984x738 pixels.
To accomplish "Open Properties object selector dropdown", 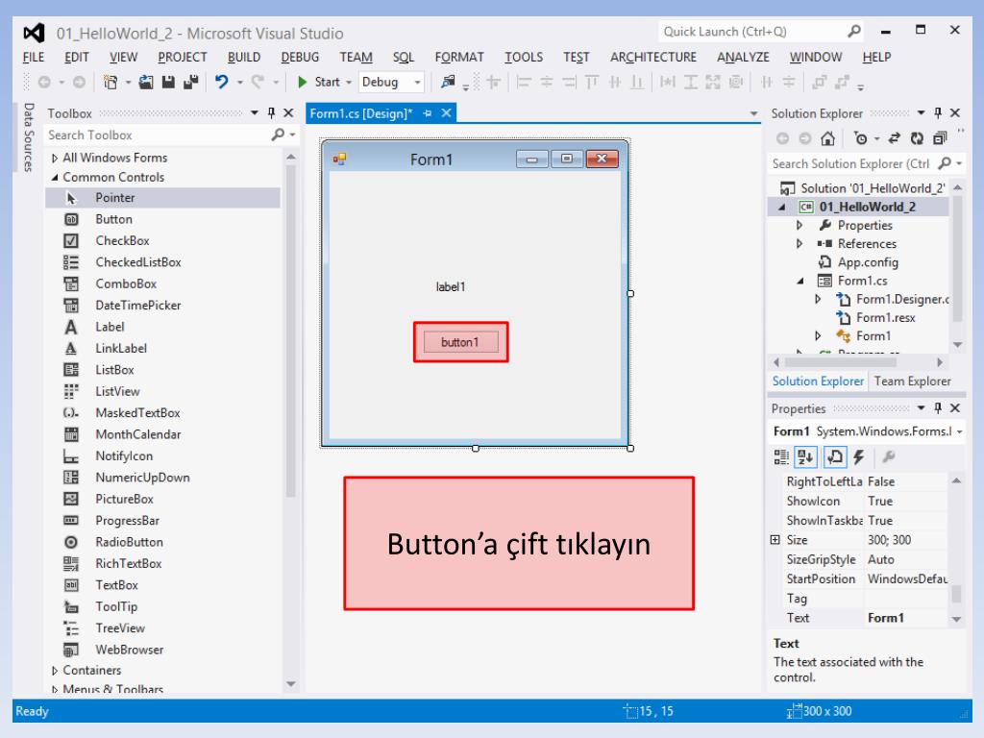I will click(960, 431).
